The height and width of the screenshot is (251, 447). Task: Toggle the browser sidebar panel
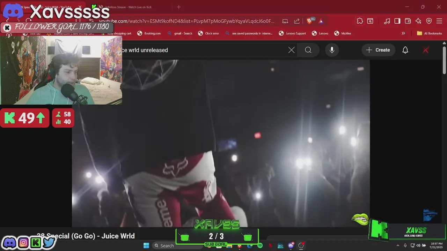click(397, 21)
